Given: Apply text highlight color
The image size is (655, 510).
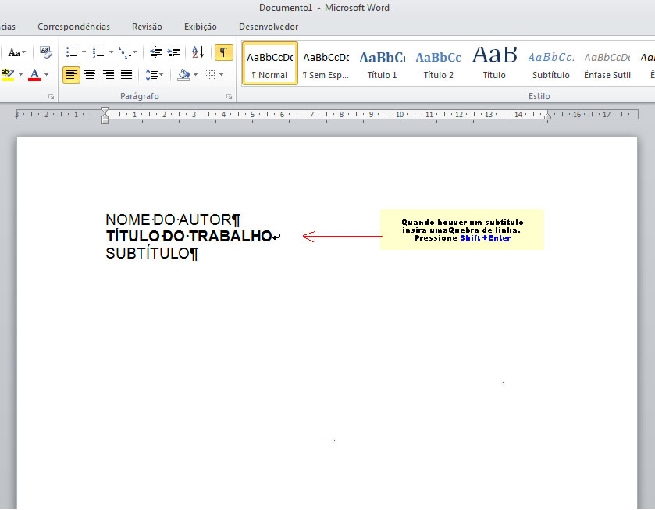Looking at the screenshot, I should tap(8, 75).
